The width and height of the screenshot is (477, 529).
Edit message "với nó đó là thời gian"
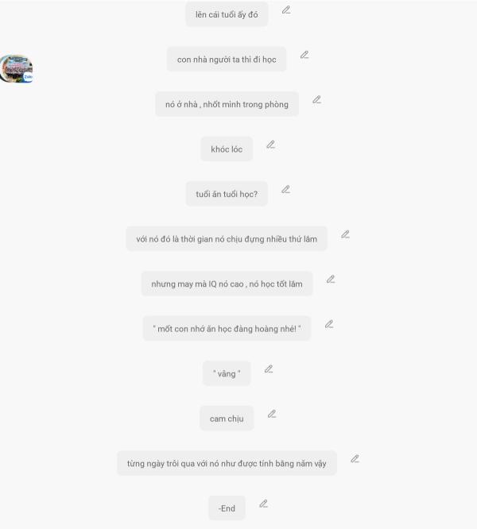(345, 234)
